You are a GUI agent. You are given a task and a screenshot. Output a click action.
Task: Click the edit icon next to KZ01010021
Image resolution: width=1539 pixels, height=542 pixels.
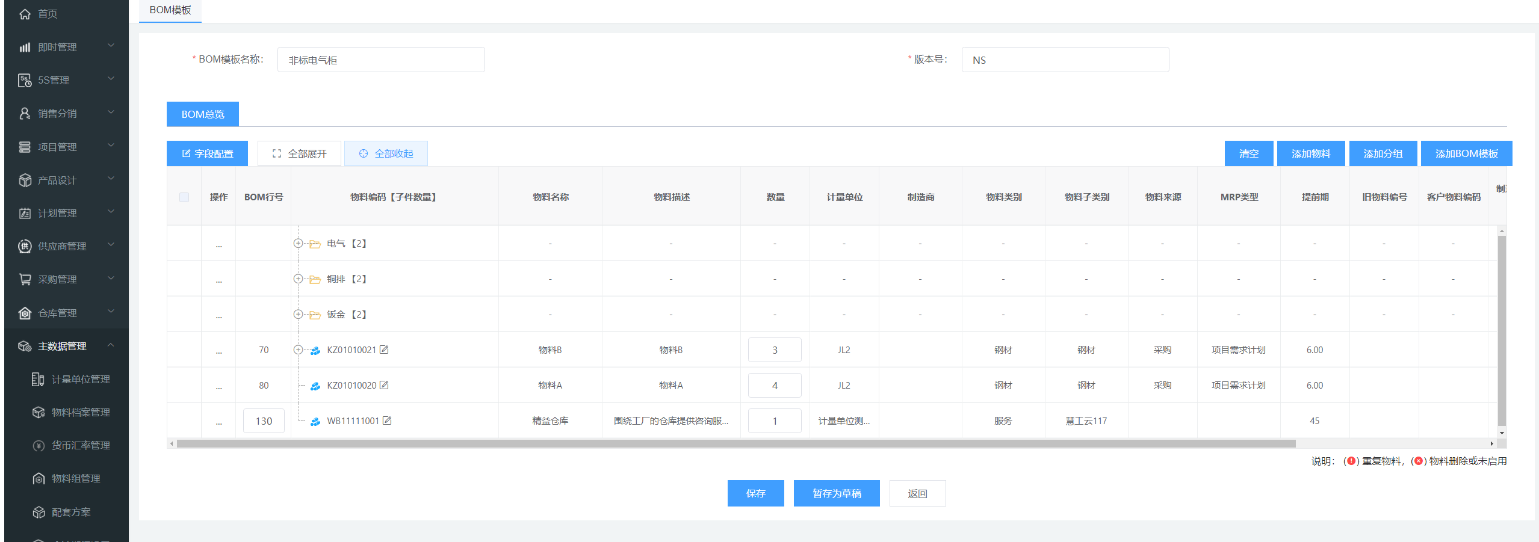click(384, 350)
